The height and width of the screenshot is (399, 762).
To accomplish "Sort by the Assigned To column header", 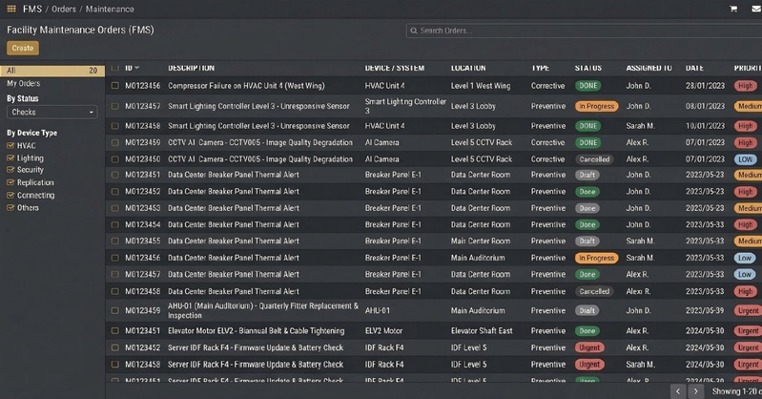I will pos(649,68).
